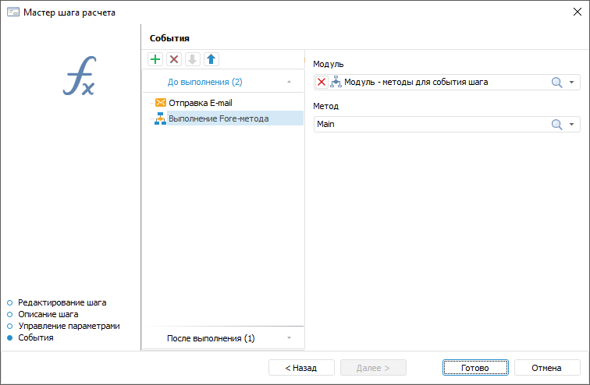The width and height of the screenshot is (590, 385).
Task: Click the blue move up arrow icon
Action: [210, 59]
